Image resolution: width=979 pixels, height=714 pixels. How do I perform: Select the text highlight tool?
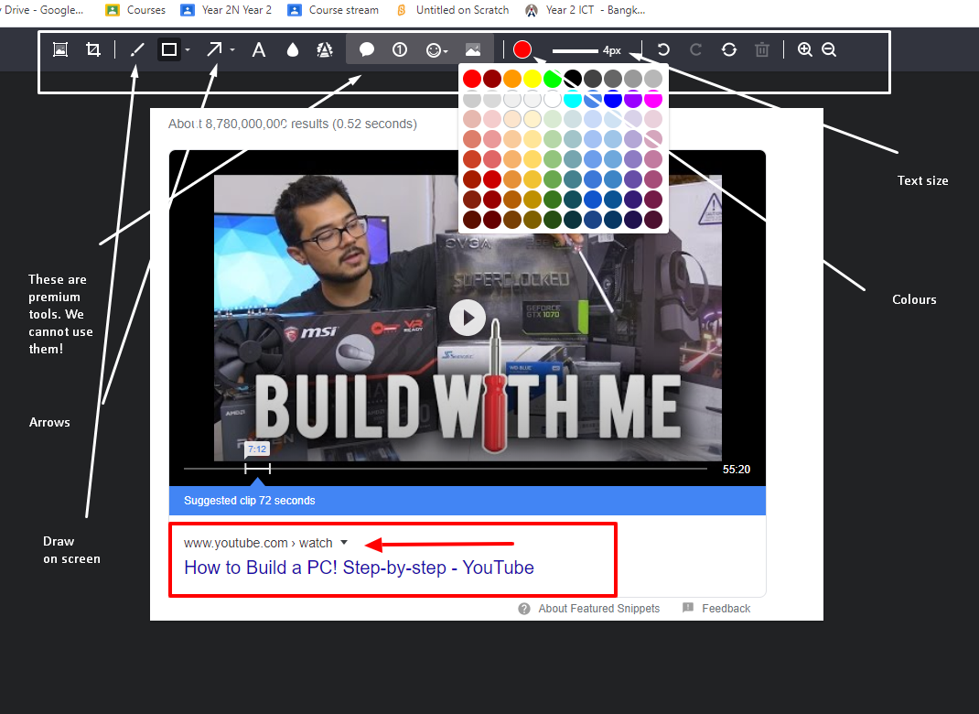(x=324, y=49)
